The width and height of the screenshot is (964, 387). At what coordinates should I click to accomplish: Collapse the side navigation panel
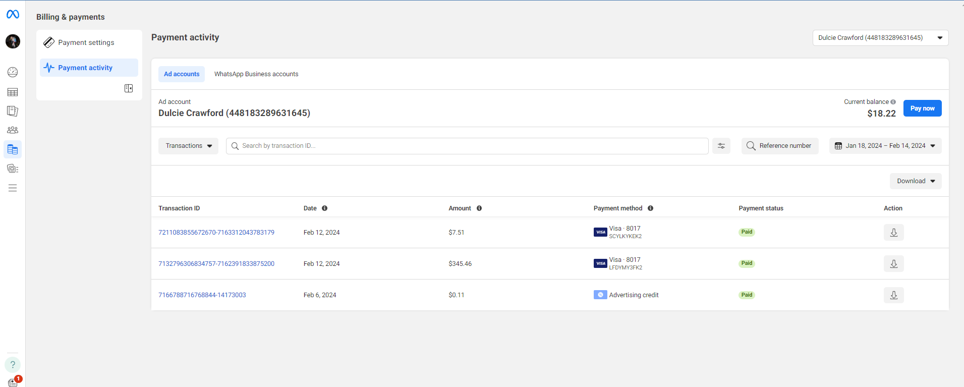[129, 88]
